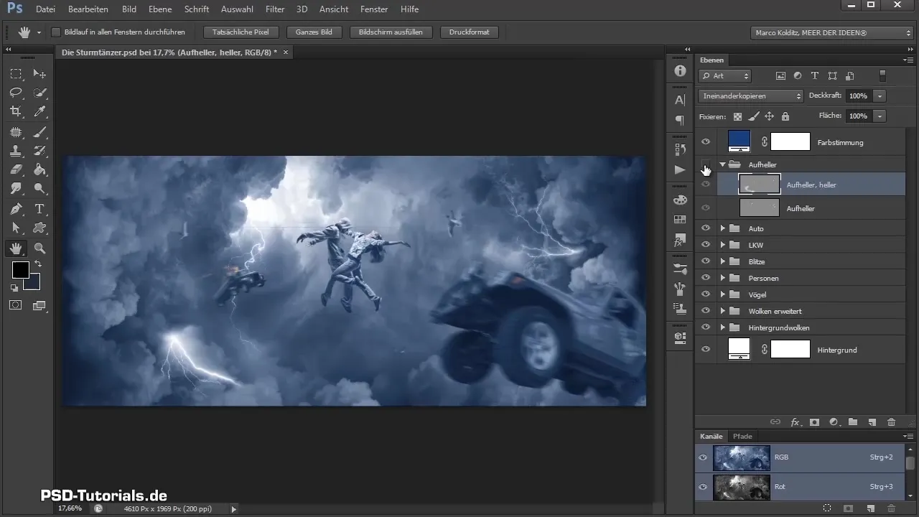
Task: Filter layers by Type layers (T icon)
Action: click(x=815, y=75)
